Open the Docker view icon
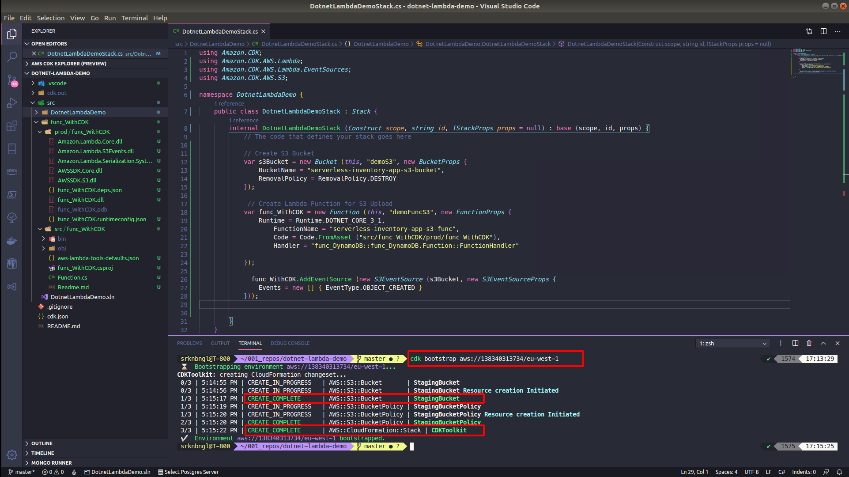 [12, 241]
